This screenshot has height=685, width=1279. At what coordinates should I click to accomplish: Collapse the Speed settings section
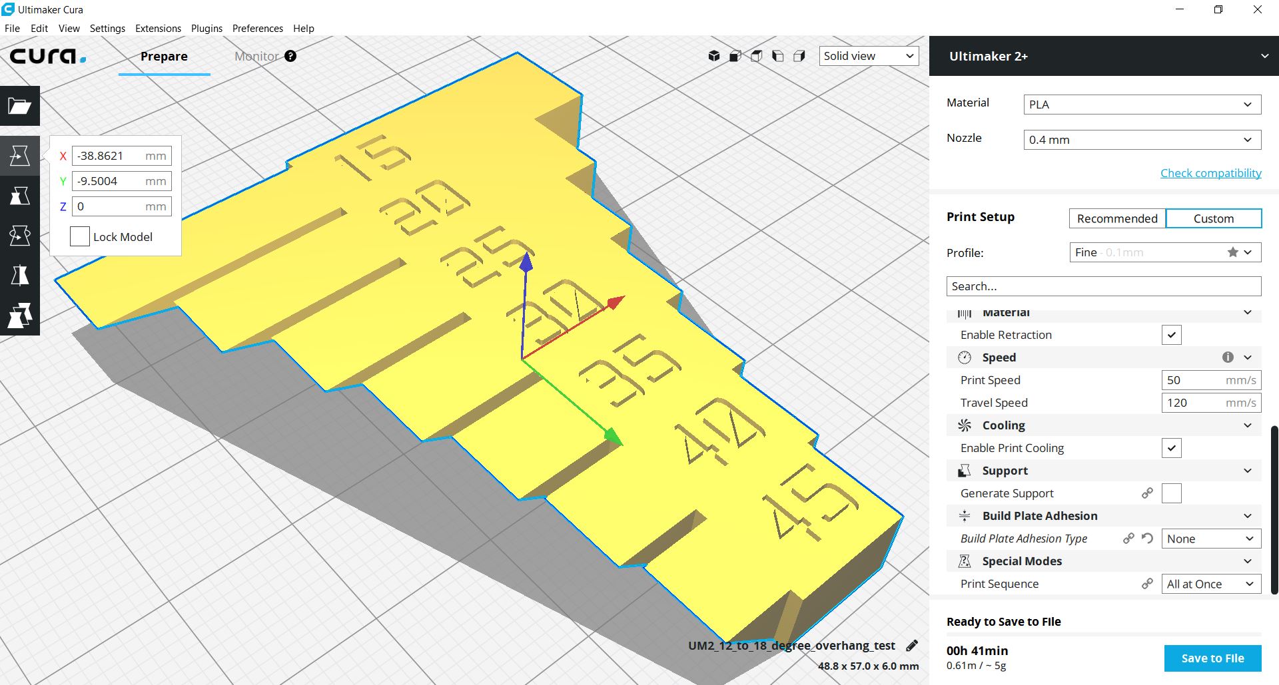1248,357
